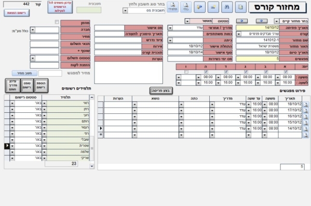Open the חשבונית מס type dropdown

(x=125, y=10)
